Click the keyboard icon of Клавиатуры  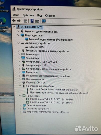coord(23,54)
